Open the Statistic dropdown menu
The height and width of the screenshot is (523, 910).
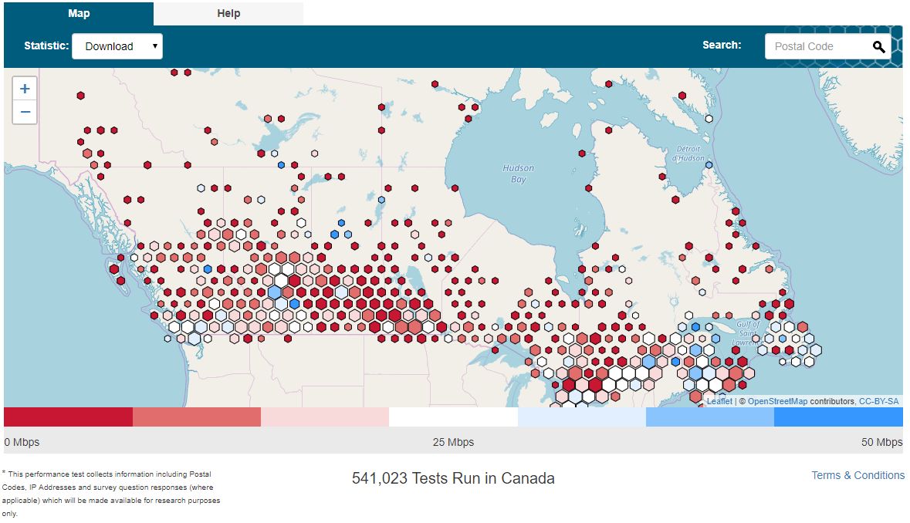pos(117,46)
